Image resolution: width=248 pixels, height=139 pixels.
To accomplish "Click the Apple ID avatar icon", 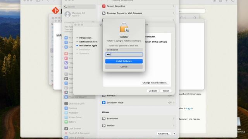I will [x=67, y=14].
